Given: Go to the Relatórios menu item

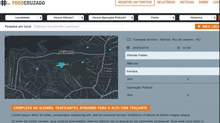Looking at the screenshot, I should pos(166,2).
